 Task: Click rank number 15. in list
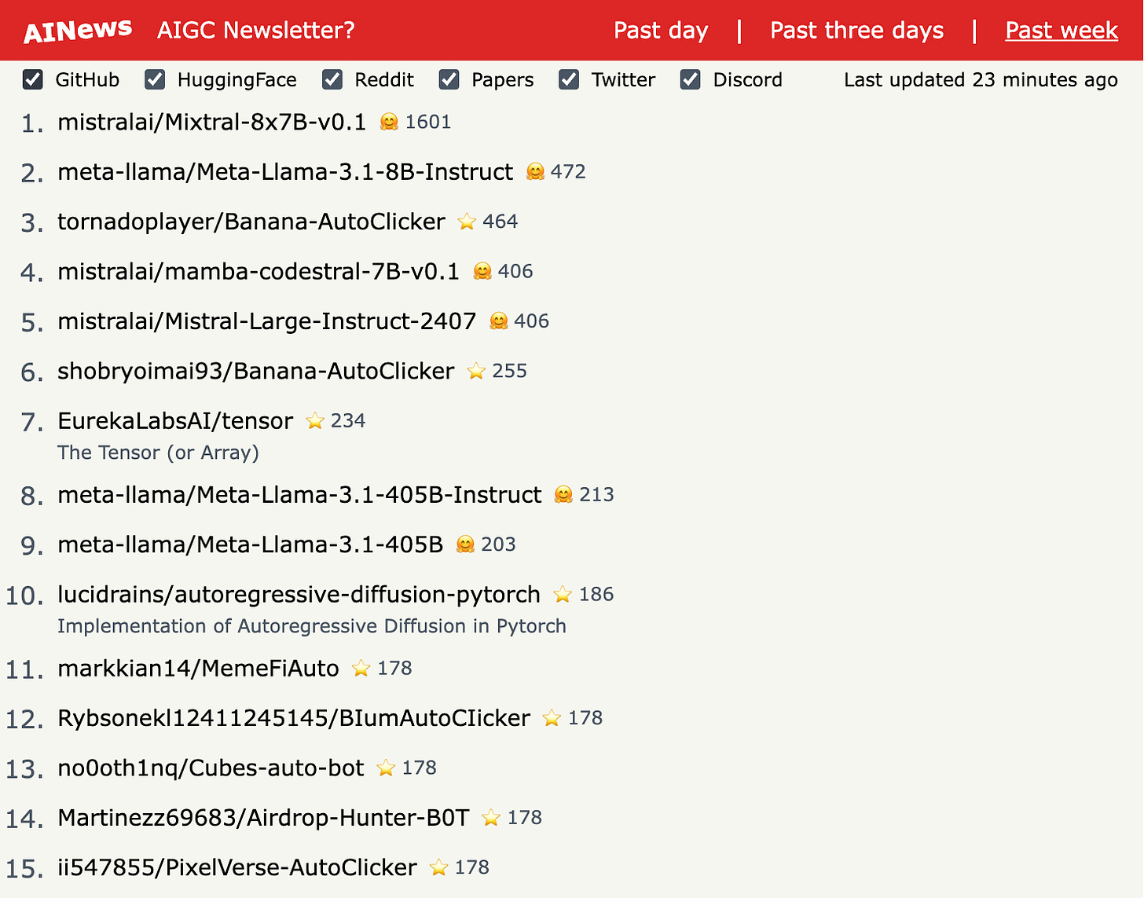[24, 868]
